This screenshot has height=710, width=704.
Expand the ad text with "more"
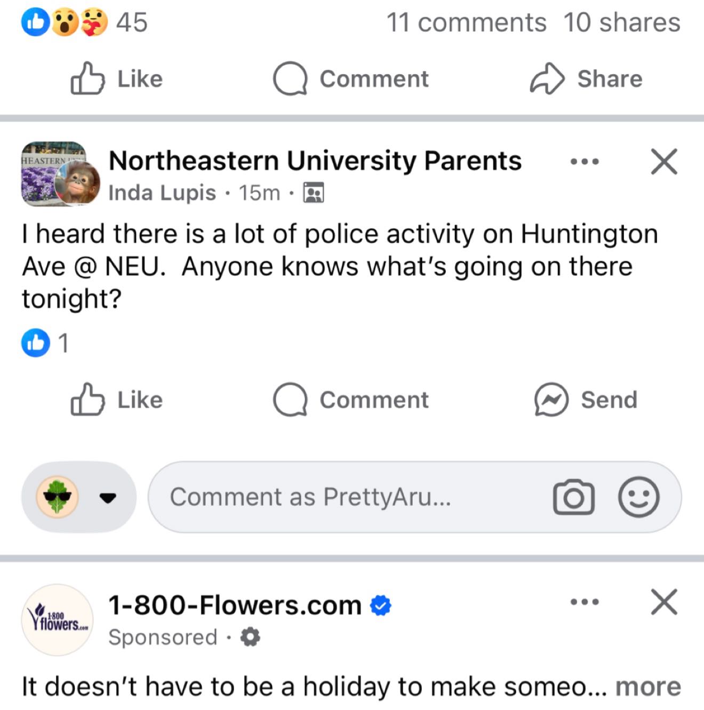pyautogui.click(x=648, y=687)
